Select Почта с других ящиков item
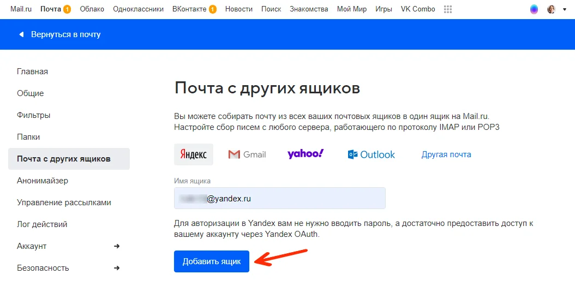This screenshot has height=286, width=575. click(69, 159)
